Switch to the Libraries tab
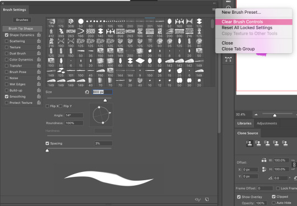The width and height of the screenshot is (297, 206). pos(244,124)
